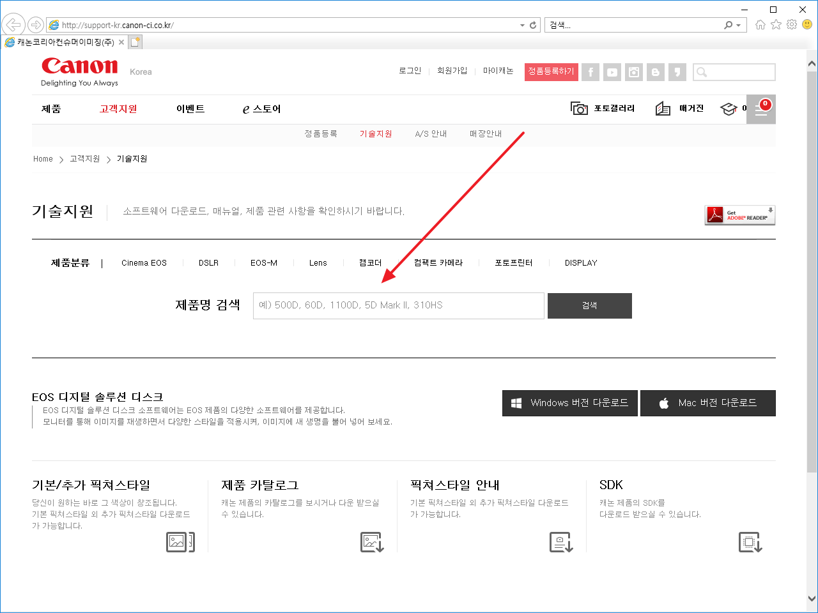Screen dimensions: 818x613
Task: Click 회원가입 link
Action: [452, 71]
